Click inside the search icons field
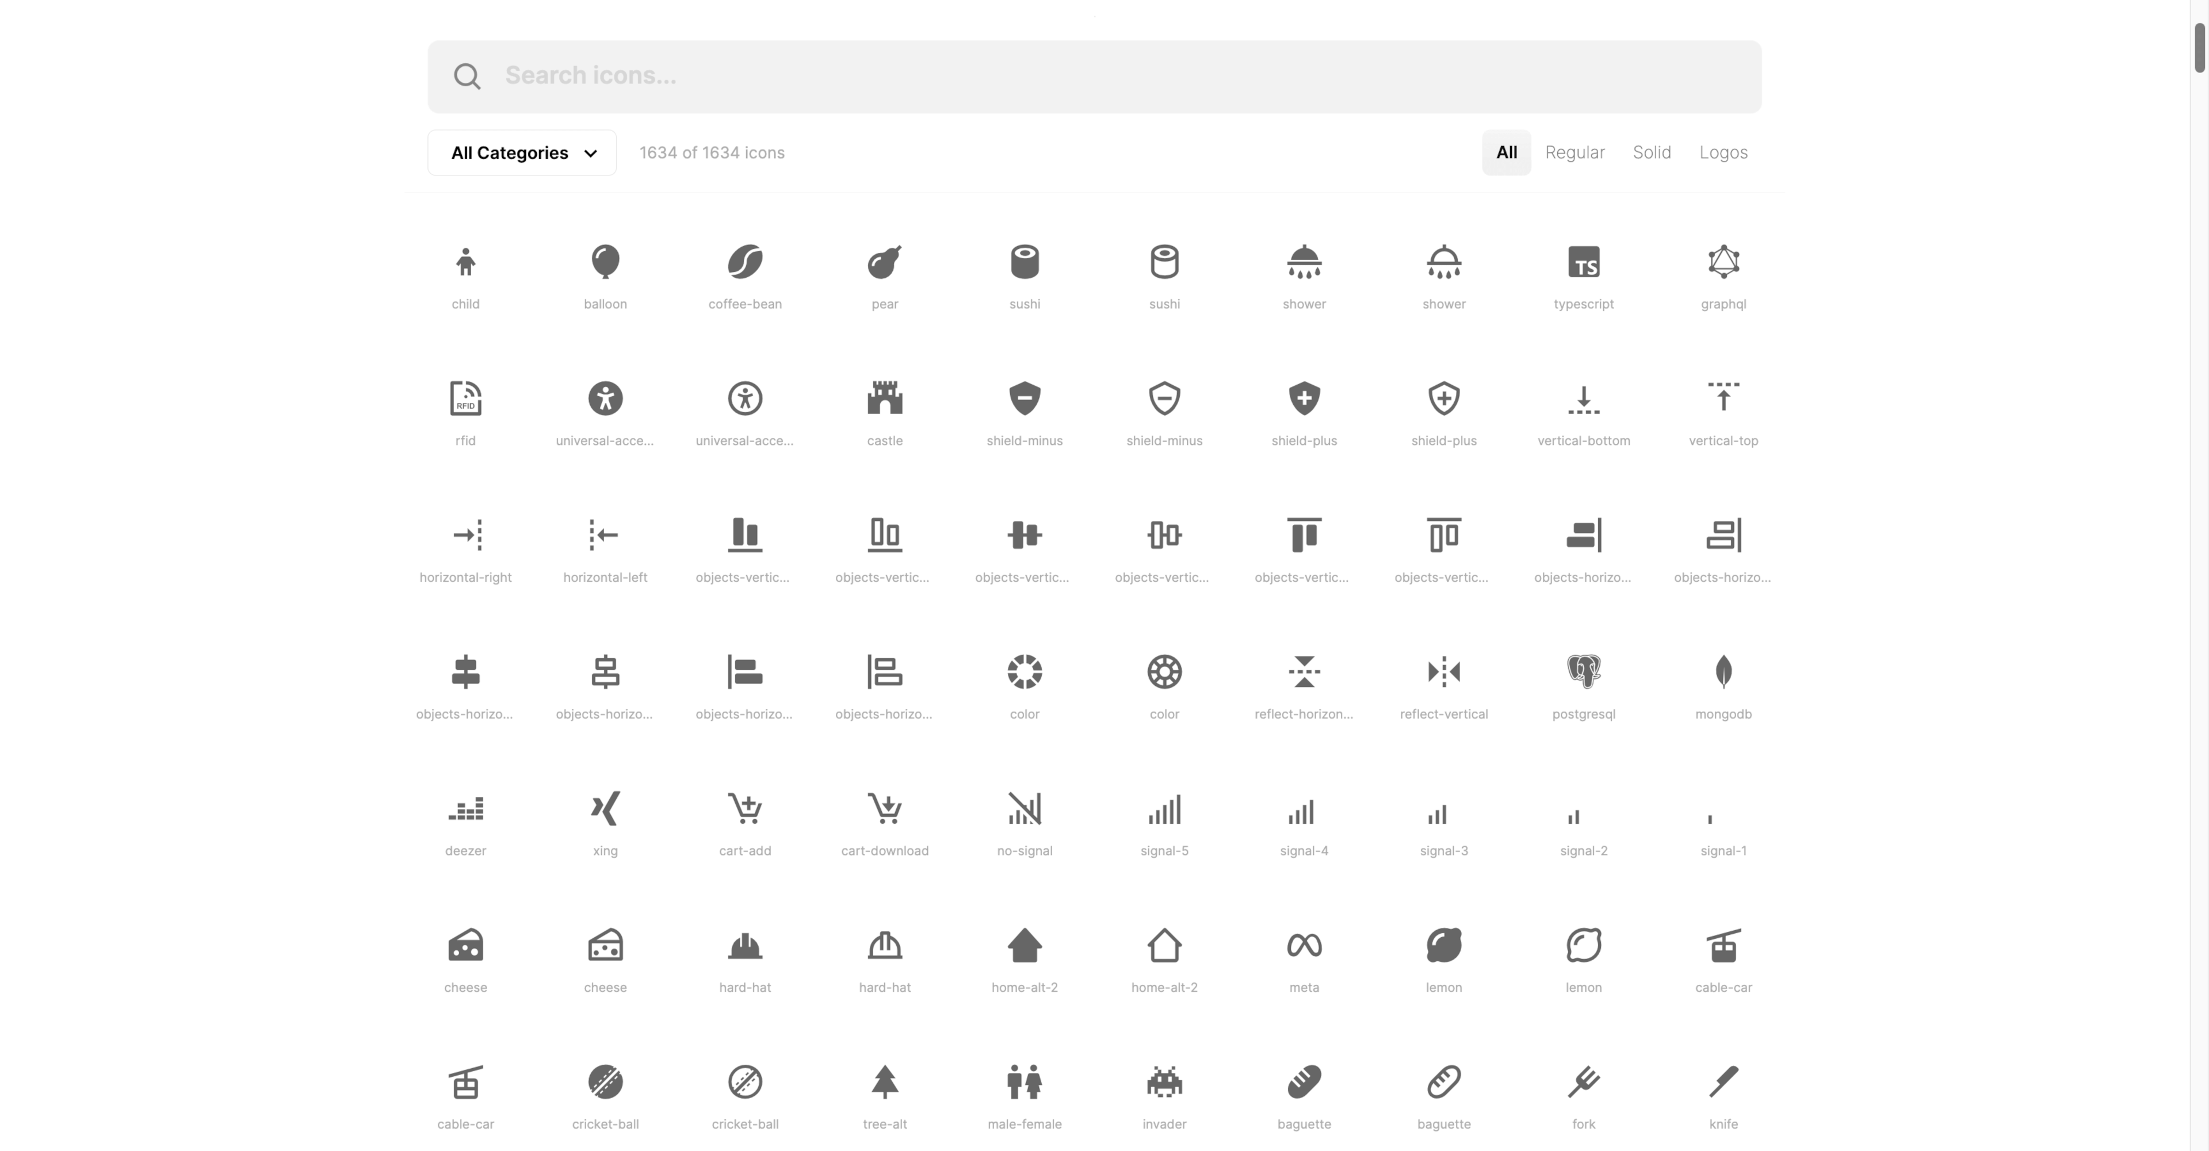Screen dimensions: 2209x1151 [943, 75]
